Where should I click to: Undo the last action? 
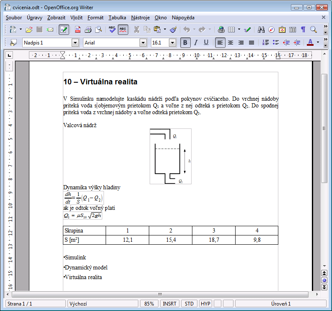[x=187, y=29]
